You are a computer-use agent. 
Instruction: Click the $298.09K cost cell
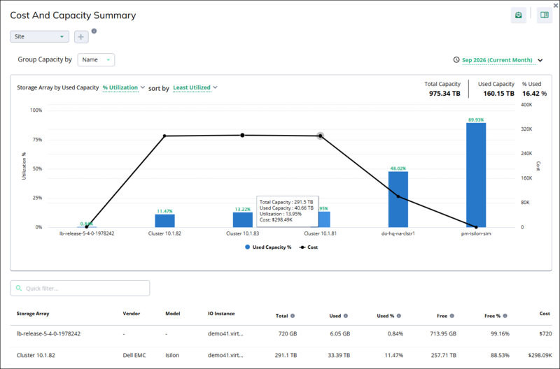[540, 355]
